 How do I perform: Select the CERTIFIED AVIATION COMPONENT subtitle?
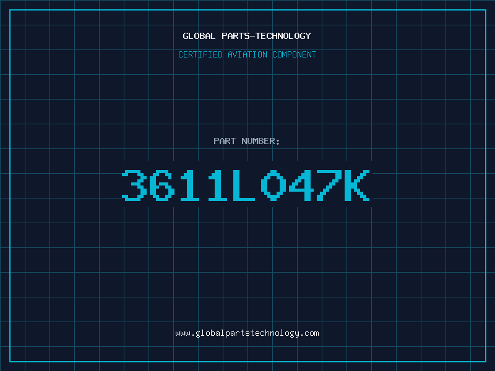click(247, 54)
